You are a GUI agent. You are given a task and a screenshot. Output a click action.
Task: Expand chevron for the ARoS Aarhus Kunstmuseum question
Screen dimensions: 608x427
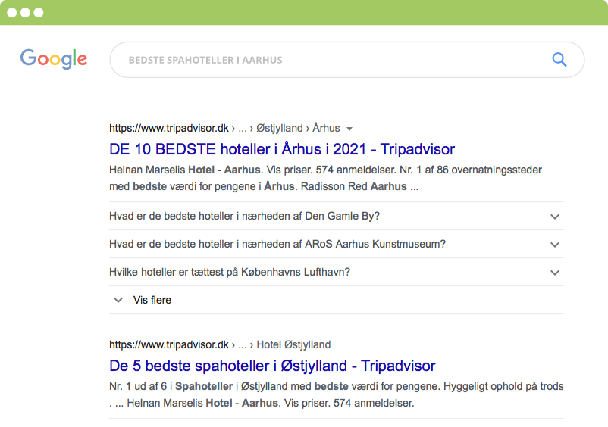555,245
